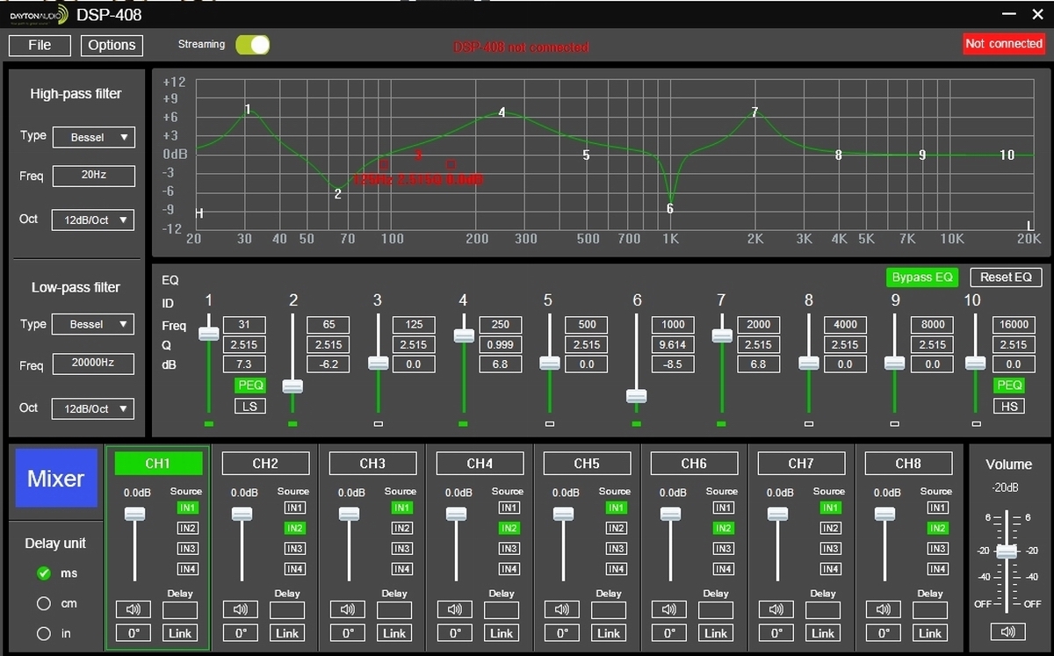Toggle the Streaming switch off
Screen dimensions: 1054x656
pos(253,45)
